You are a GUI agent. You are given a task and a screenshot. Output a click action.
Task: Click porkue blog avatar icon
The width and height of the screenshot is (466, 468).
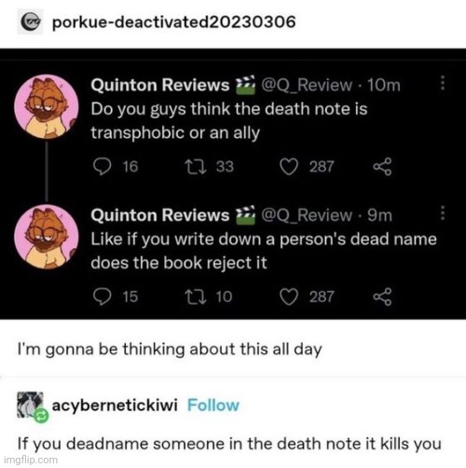(x=30, y=21)
